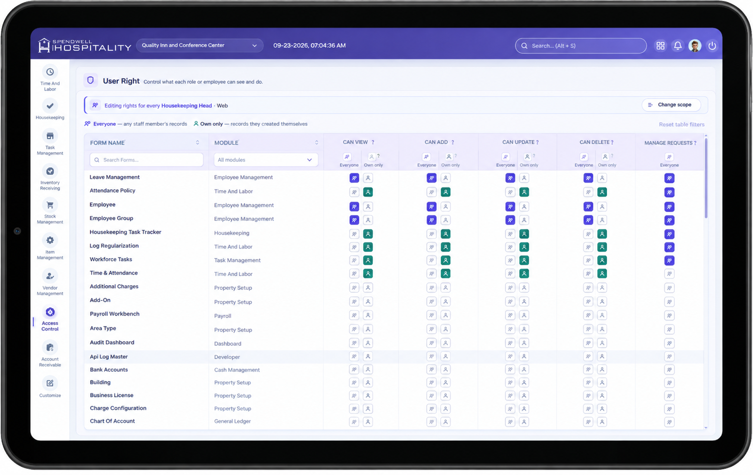
Task: Click help icon next to CAN VIEW
Action: click(373, 142)
